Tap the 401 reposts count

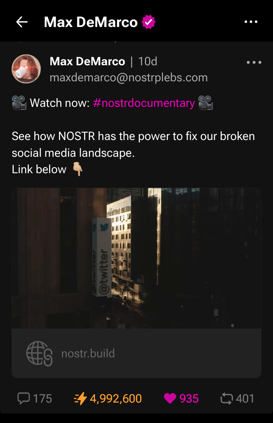245,399
